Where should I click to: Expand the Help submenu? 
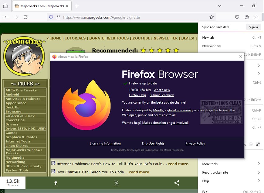(x=232, y=181)
